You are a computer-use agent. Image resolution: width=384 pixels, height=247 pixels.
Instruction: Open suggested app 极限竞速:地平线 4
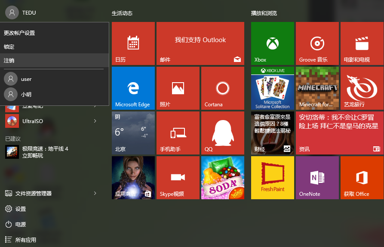[x=37, y=152]
